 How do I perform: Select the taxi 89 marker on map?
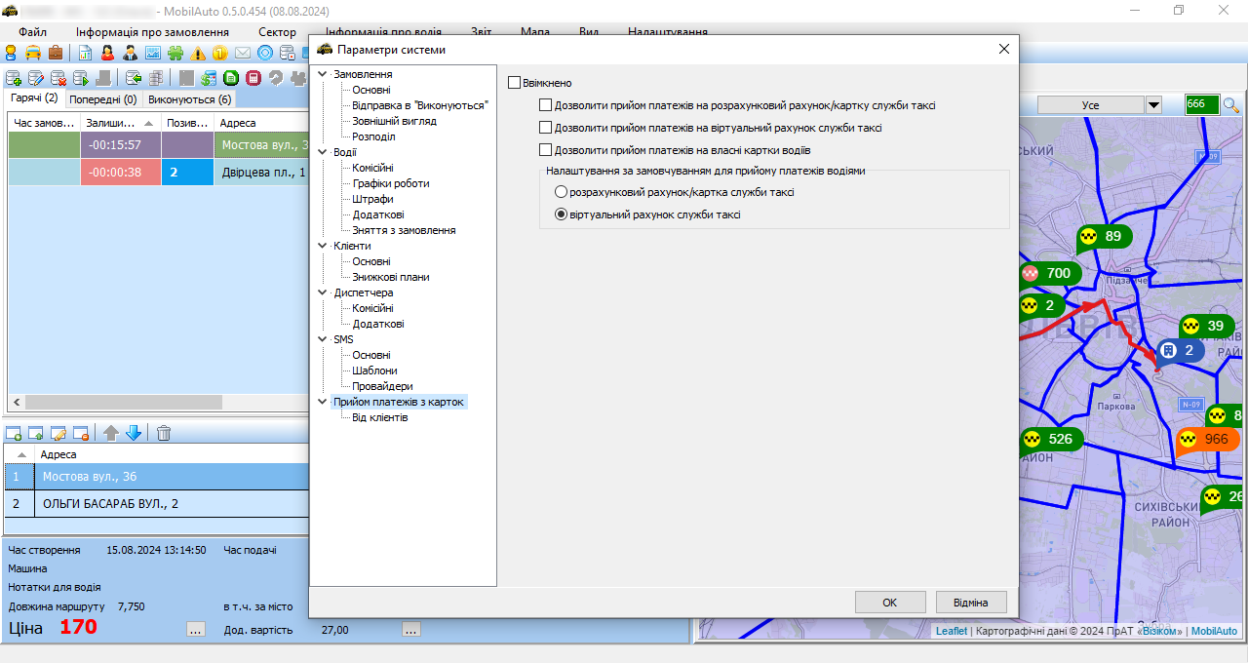1103,237
